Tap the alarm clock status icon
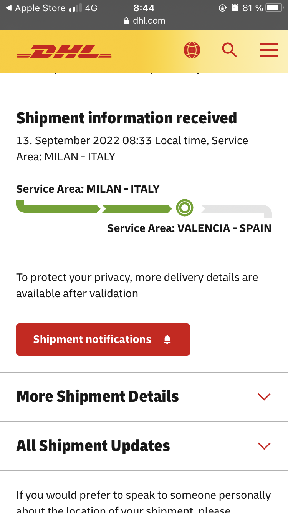 pyautogui.click(x=235, y=8)
